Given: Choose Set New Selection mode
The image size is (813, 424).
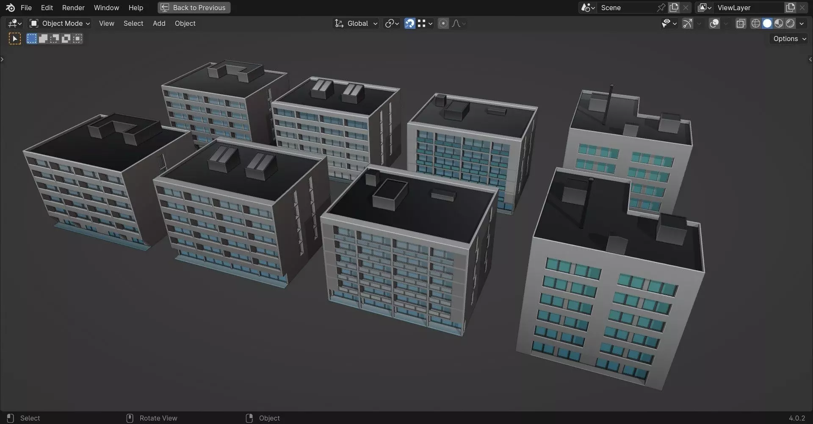Looking at the screenshot, I should 32,39.
